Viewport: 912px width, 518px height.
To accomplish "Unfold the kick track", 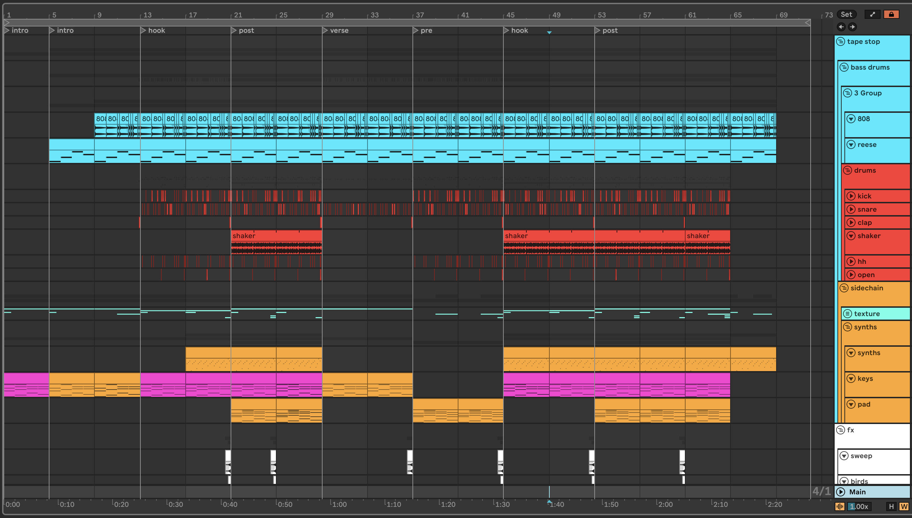I will (851, 196).
